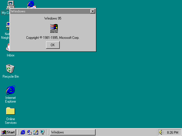This screenshot has height=136, width=182.
Task: Select the Internet Explorer desktop icon
Action: [11, 90]
